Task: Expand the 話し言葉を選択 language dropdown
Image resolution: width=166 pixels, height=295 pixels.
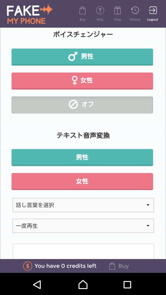Action: tap(83, 205)
